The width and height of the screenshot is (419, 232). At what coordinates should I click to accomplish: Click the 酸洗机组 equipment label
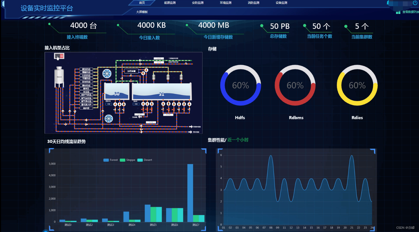pos(86,69)
